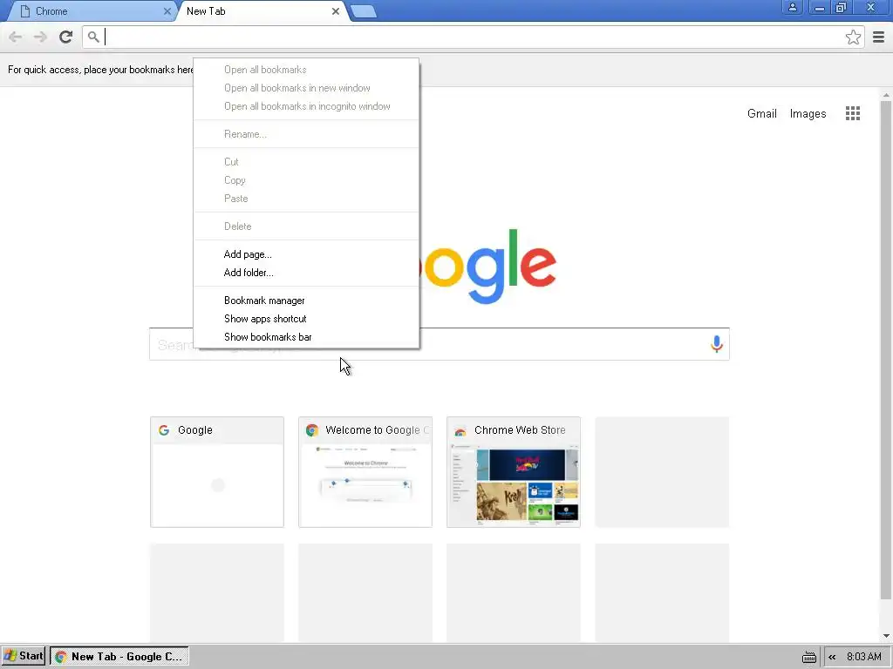893x669 pixels.
Task: Click the forward navigation arrow
Action: click(x=40, y=37)
